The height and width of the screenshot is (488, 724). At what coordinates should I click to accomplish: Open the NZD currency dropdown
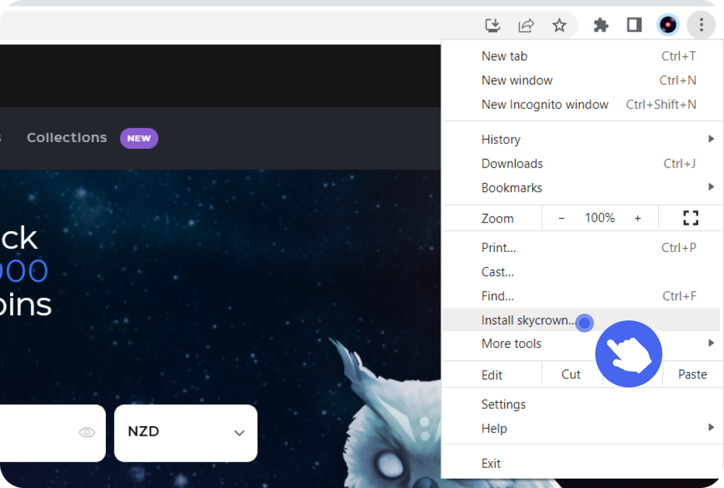tap(186, 433)
